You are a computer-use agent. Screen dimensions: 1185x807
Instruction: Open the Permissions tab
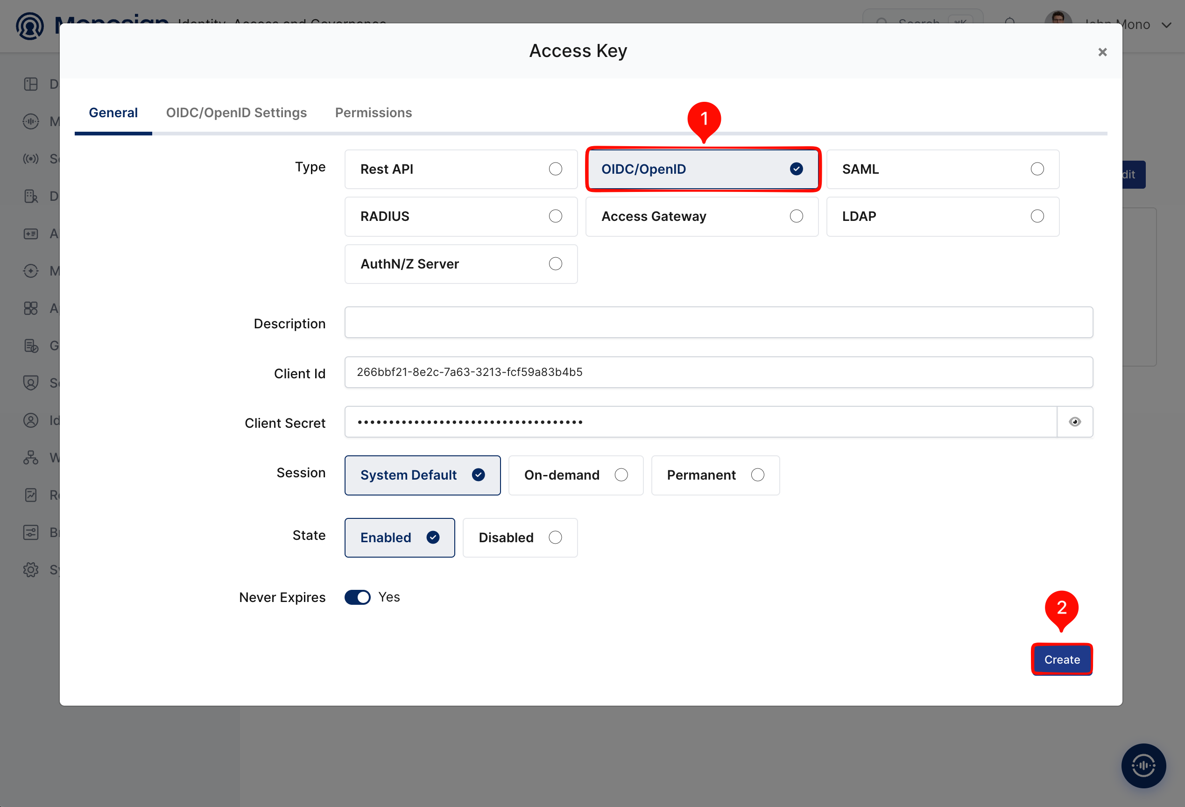(x=373, y=113)
